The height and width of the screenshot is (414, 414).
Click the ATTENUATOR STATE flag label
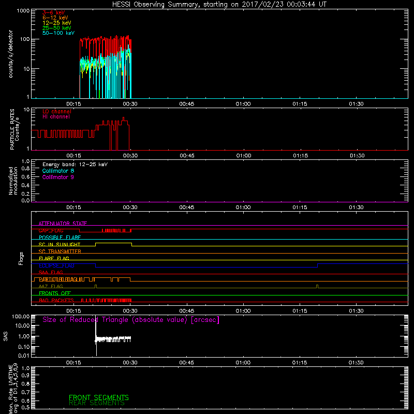click(63, 224)
